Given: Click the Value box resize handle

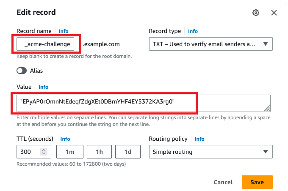Looking at the screenshot, I should click(267, 108).
